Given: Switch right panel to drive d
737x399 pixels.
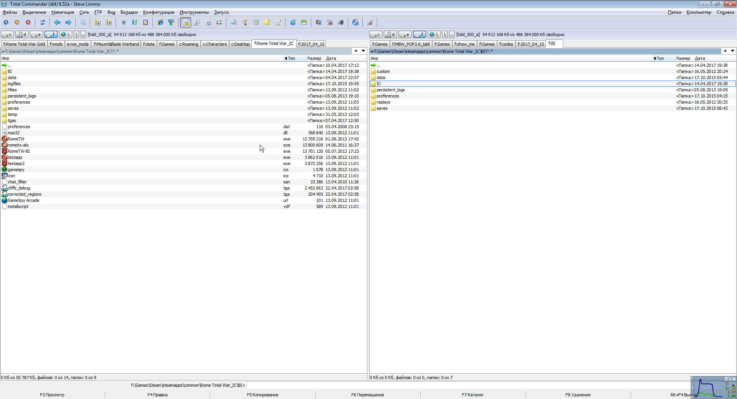Looking at the screenshot, I should 390,35.
